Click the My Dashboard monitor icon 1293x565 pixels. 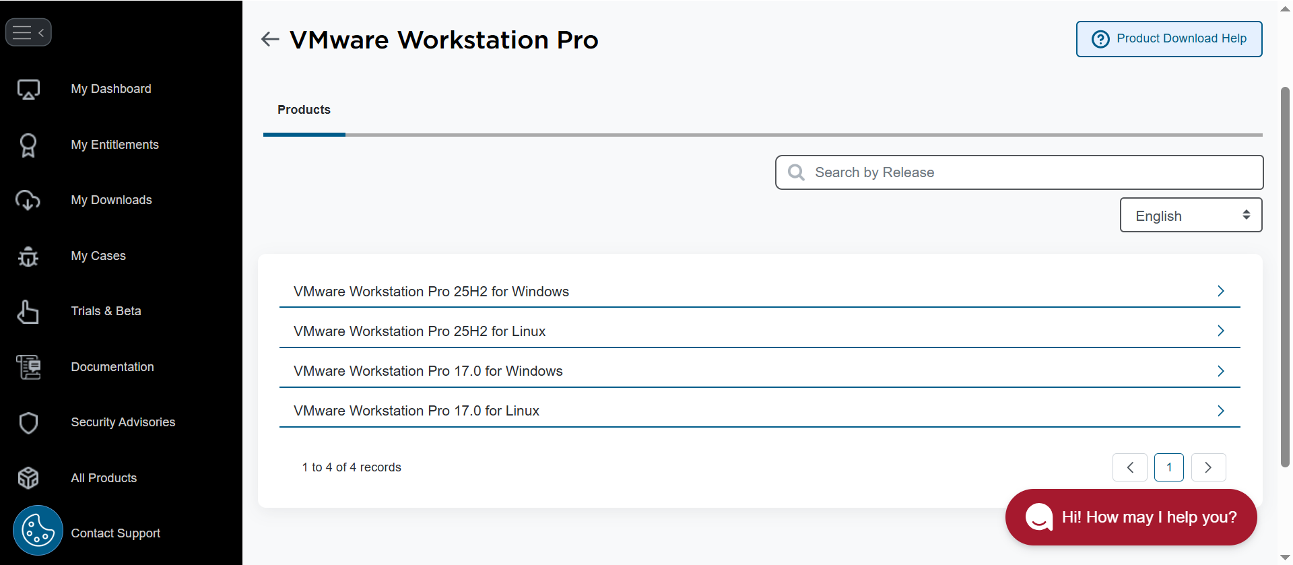point(28,89)
